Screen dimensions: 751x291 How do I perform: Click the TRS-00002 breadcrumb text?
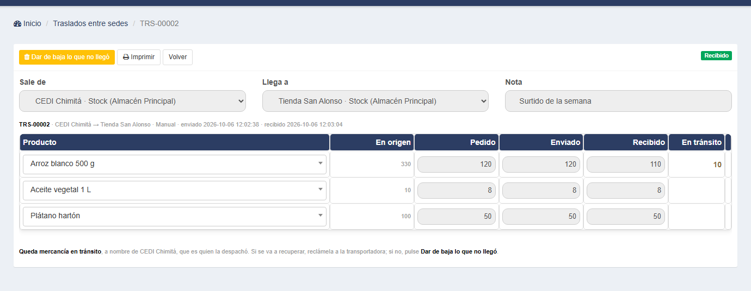(159, 23)
